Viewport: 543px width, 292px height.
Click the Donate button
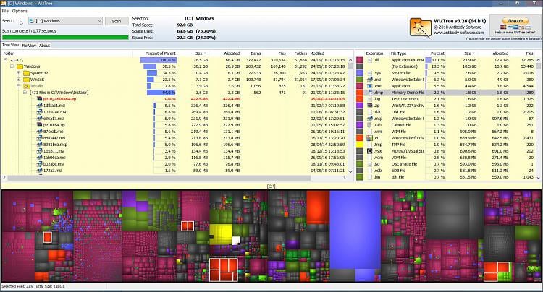[515, 21]
